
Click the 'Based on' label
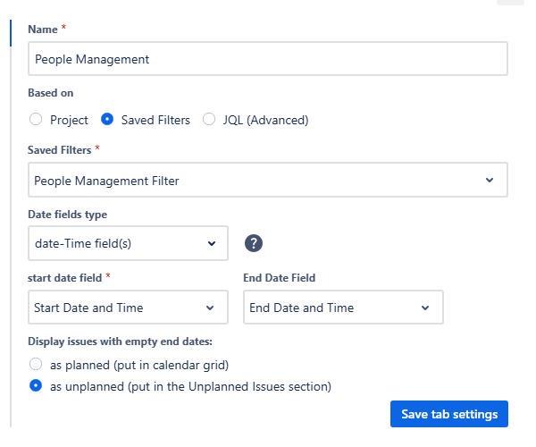(x=50, y=93)
